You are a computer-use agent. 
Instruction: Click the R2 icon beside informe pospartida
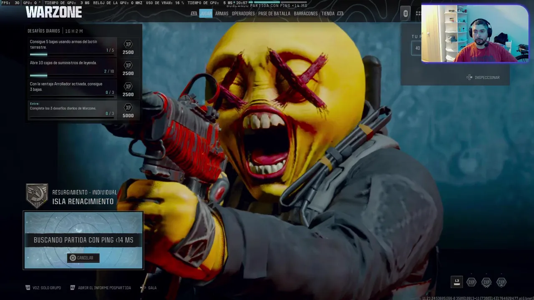pyautogui.click(x=73, y=287)
